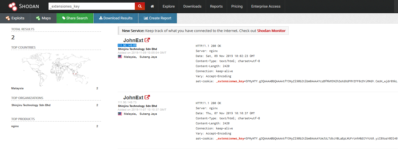This screenshot has height=149, width=398.
Task: Click the Malaysia flag under 111.90.149.73
Action: pyautogui.click(x=120, y=114)
